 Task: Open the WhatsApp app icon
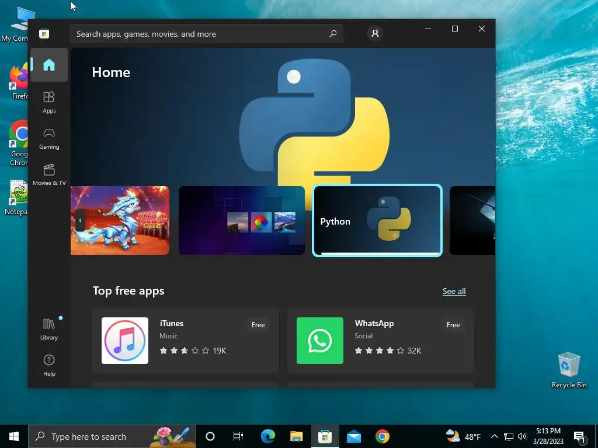pos(320,341)
